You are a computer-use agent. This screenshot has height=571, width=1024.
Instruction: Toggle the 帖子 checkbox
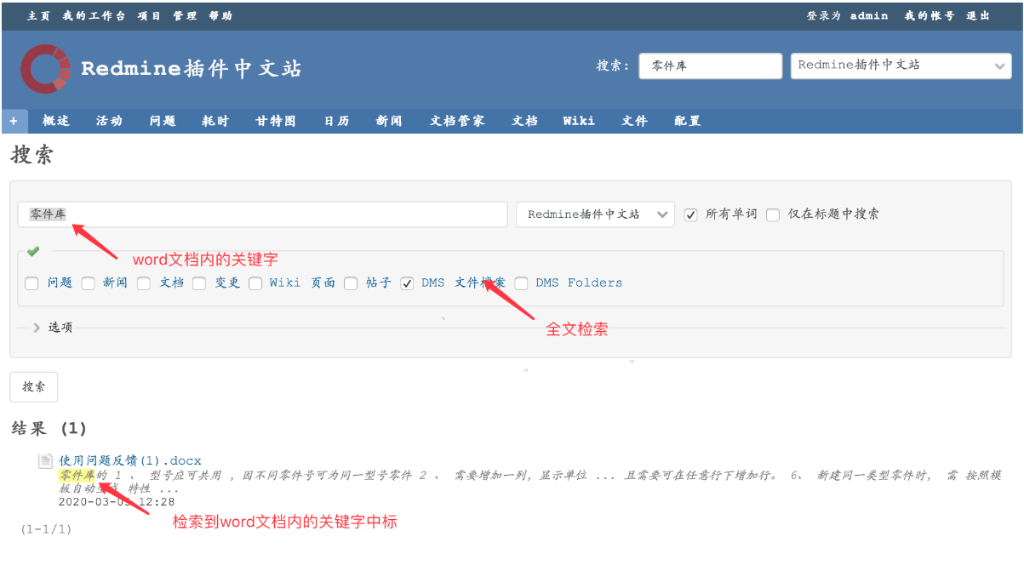[351, 283]
